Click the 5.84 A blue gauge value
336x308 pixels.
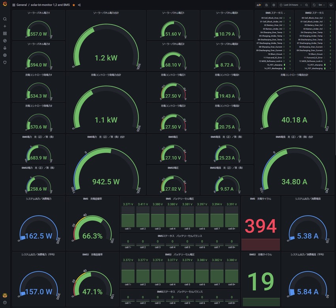308,292
